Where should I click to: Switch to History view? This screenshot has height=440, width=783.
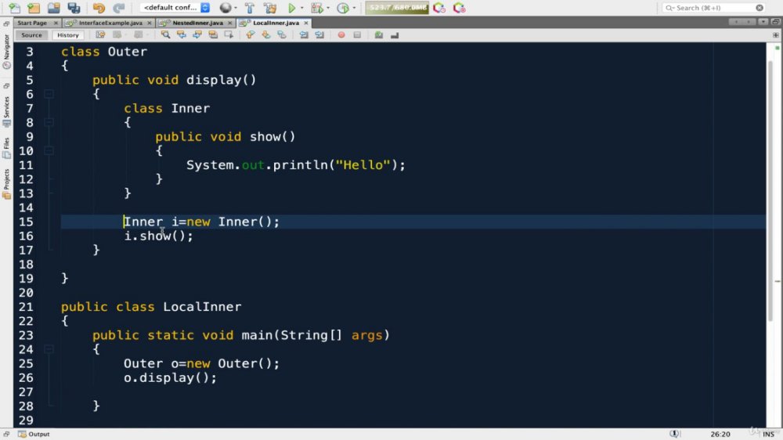point(68,35)
